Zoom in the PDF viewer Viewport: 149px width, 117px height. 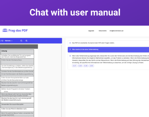pos(26,41)
